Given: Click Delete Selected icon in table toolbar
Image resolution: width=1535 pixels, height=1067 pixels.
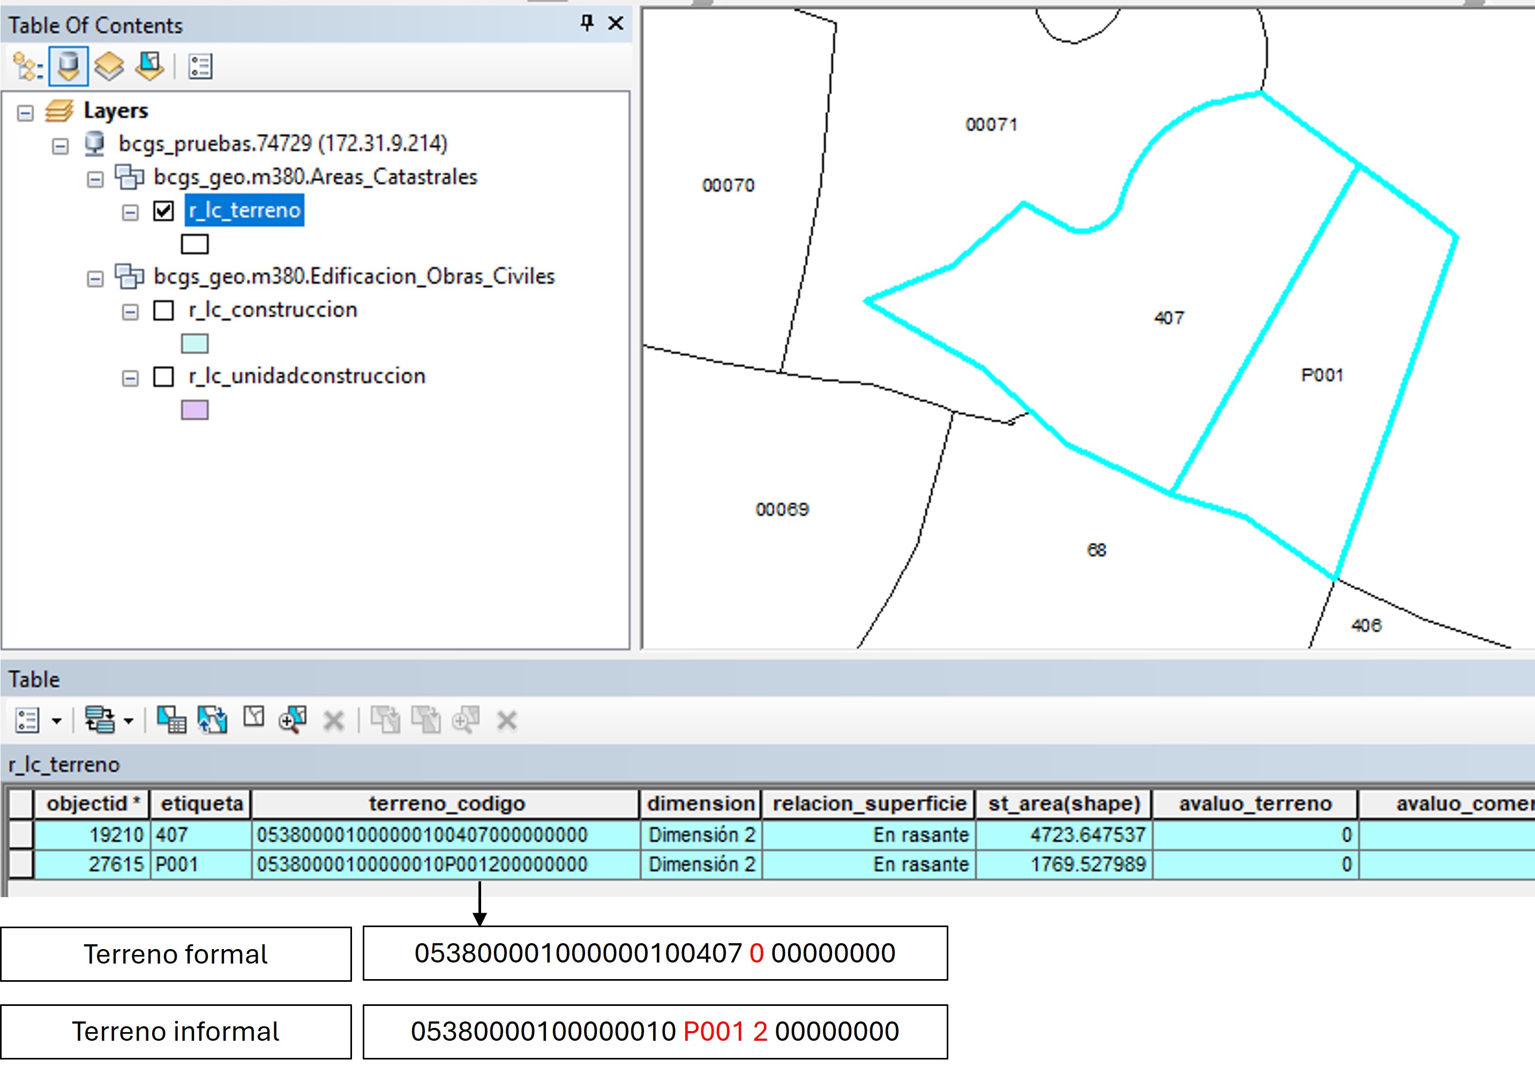Looking at the screenshot, I should pyautogui.click(x=333, y=721).
